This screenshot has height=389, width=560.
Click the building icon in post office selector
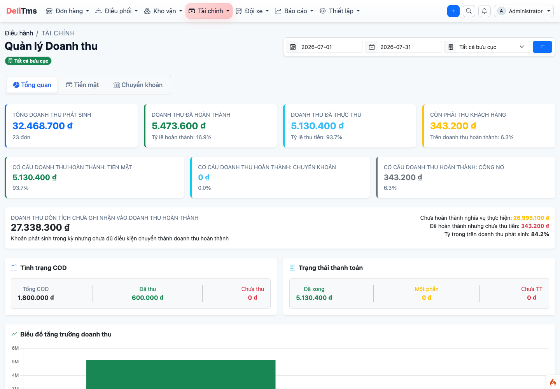coord(451,47)
